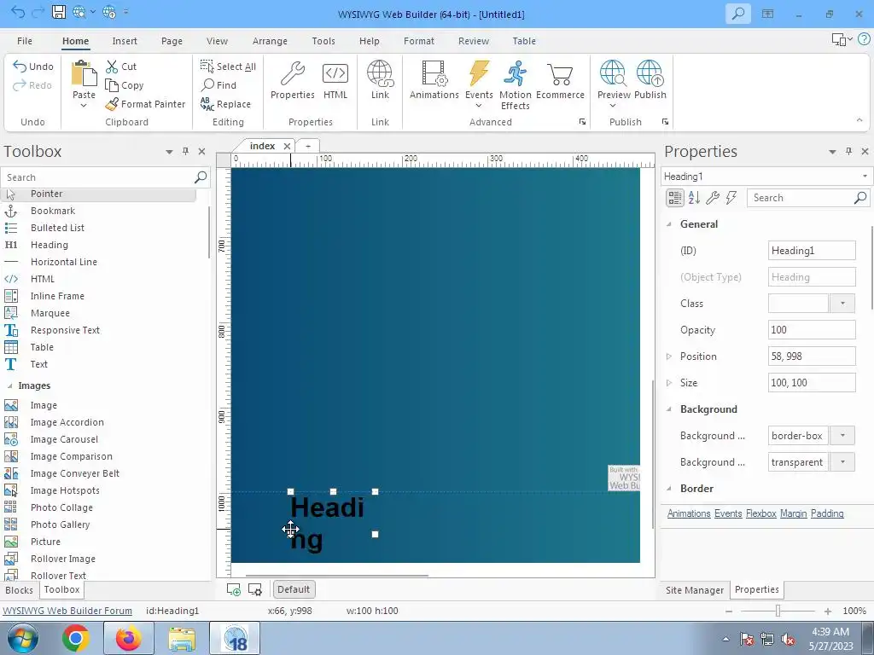The width and height of the screenshot is (874, 655).
Task: Switch to Site Manager tab
Action: point(695,590)
